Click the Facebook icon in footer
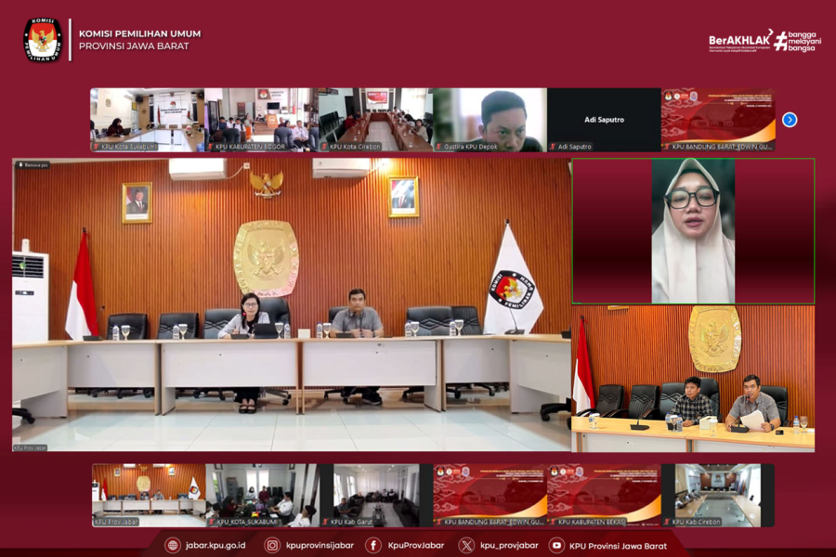The image size is (836, 557). [373, 546]
